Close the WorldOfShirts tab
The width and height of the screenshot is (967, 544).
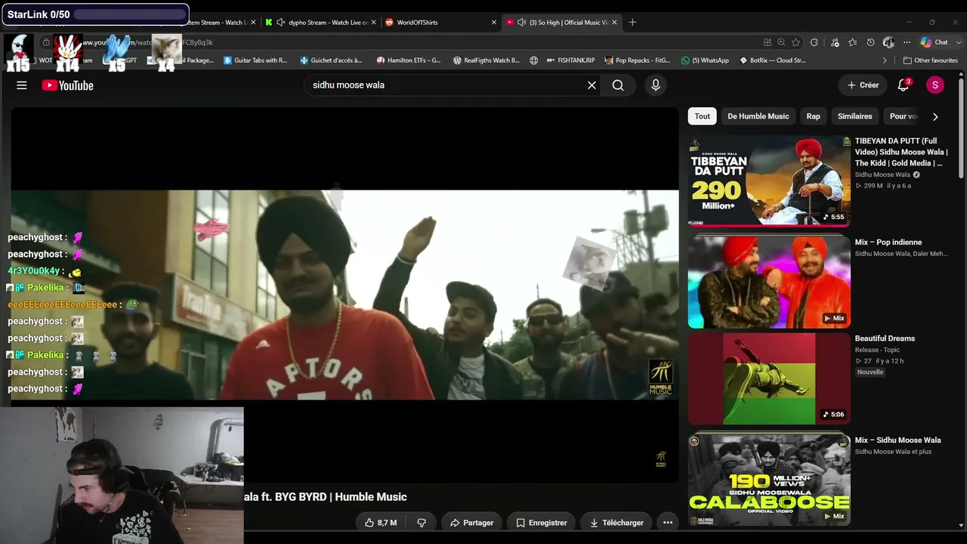click(x=494, y=23)
